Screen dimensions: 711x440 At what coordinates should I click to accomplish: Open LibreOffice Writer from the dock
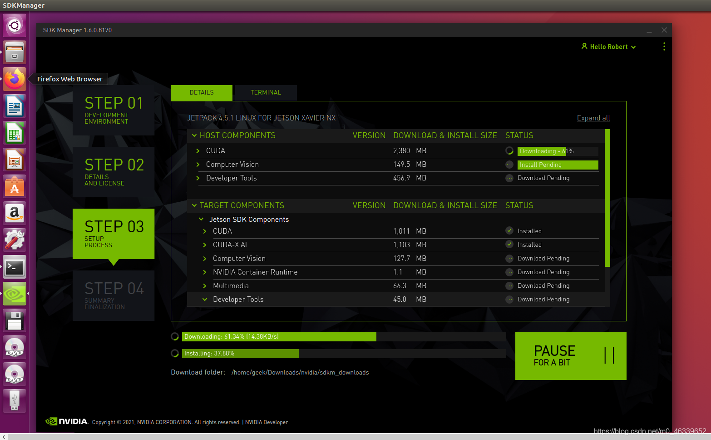point(15,106)
